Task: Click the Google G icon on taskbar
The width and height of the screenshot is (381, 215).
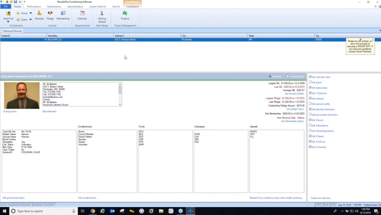Action: (141, 211)
